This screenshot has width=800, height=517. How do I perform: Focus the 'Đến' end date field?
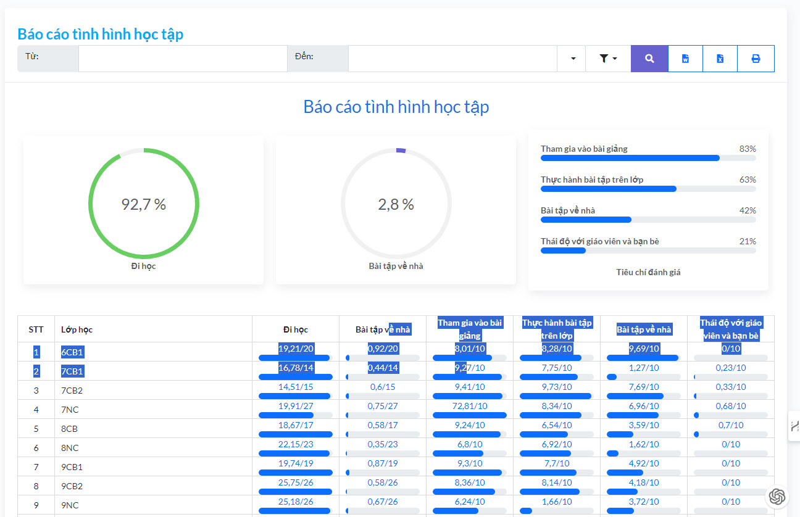tap(452, 59)
